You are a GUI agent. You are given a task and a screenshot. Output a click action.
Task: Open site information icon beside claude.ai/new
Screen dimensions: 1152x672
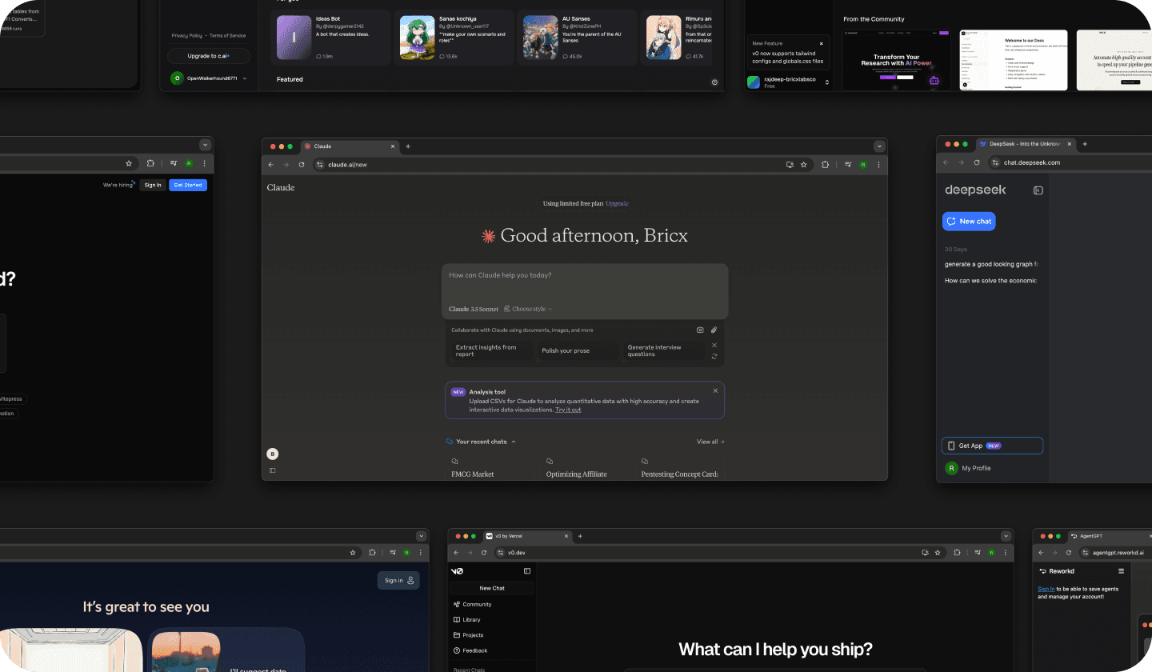(x=320, y=165)
